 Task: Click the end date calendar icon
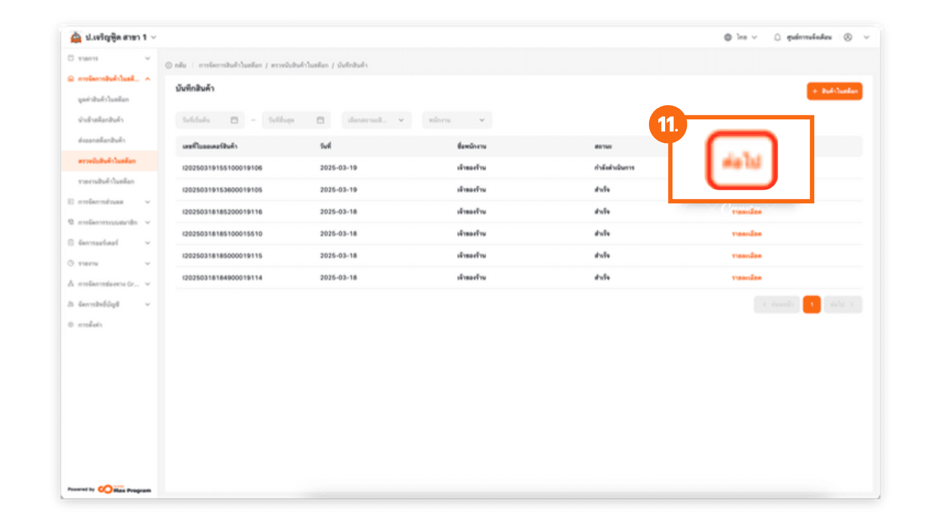click(320, 120)
